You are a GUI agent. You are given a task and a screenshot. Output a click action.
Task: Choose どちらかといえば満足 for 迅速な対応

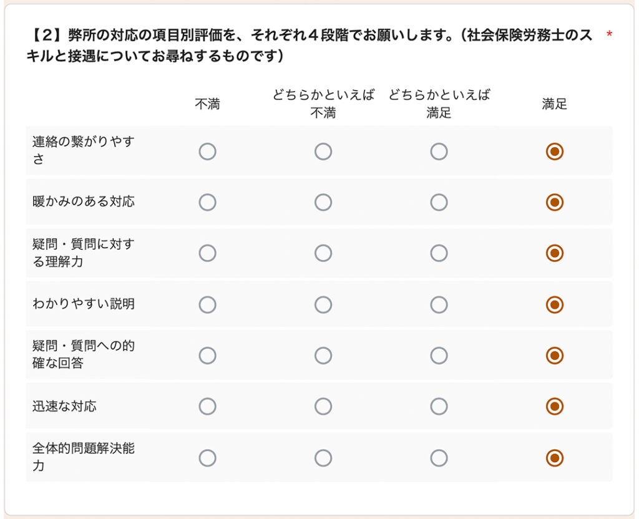coord(439,406)
